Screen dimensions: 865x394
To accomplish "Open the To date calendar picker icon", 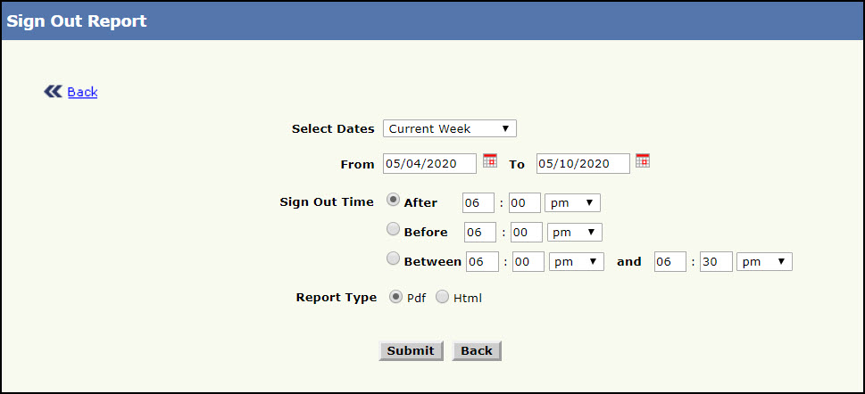I will tap(642, 160).
